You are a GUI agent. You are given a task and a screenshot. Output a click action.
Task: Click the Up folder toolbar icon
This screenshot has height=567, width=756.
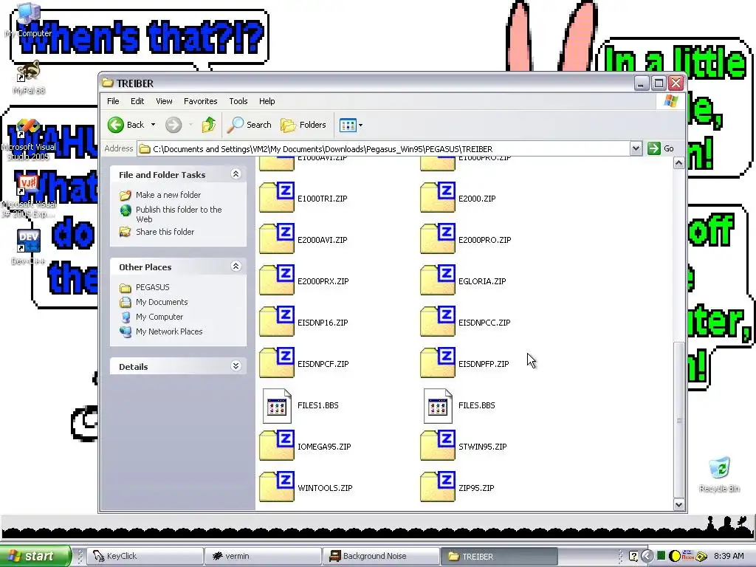click(209, 125)
